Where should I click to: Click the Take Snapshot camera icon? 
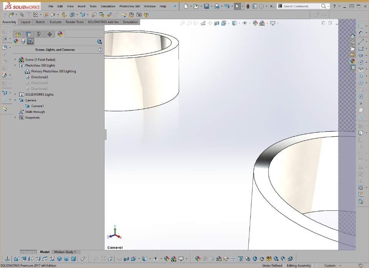click(x=139, y=15)
